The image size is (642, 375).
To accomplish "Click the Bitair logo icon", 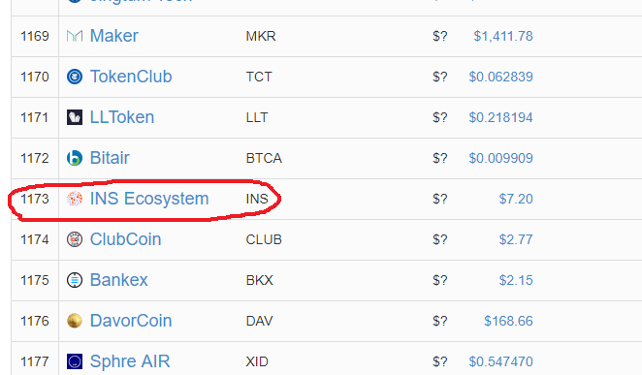I will (x=75, y=158).
